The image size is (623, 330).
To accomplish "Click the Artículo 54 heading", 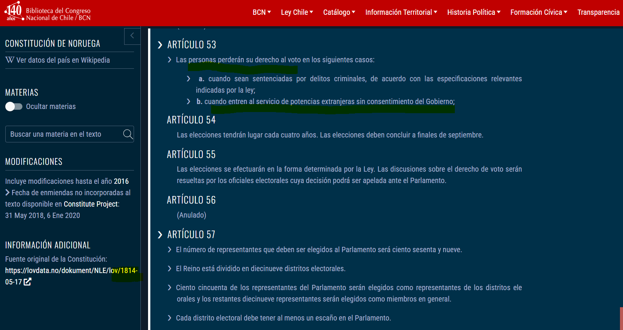I will coord(191,120).
